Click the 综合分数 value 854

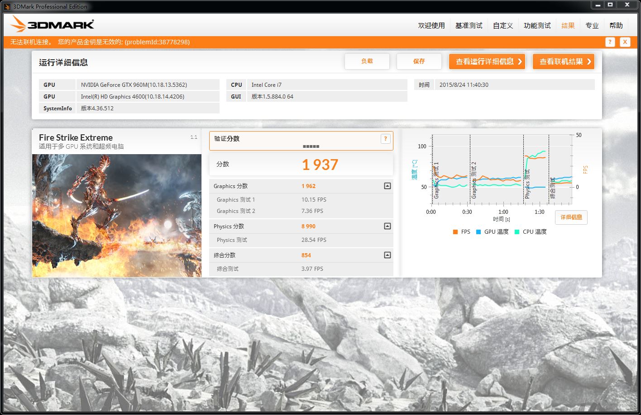[x=306, y=255]
